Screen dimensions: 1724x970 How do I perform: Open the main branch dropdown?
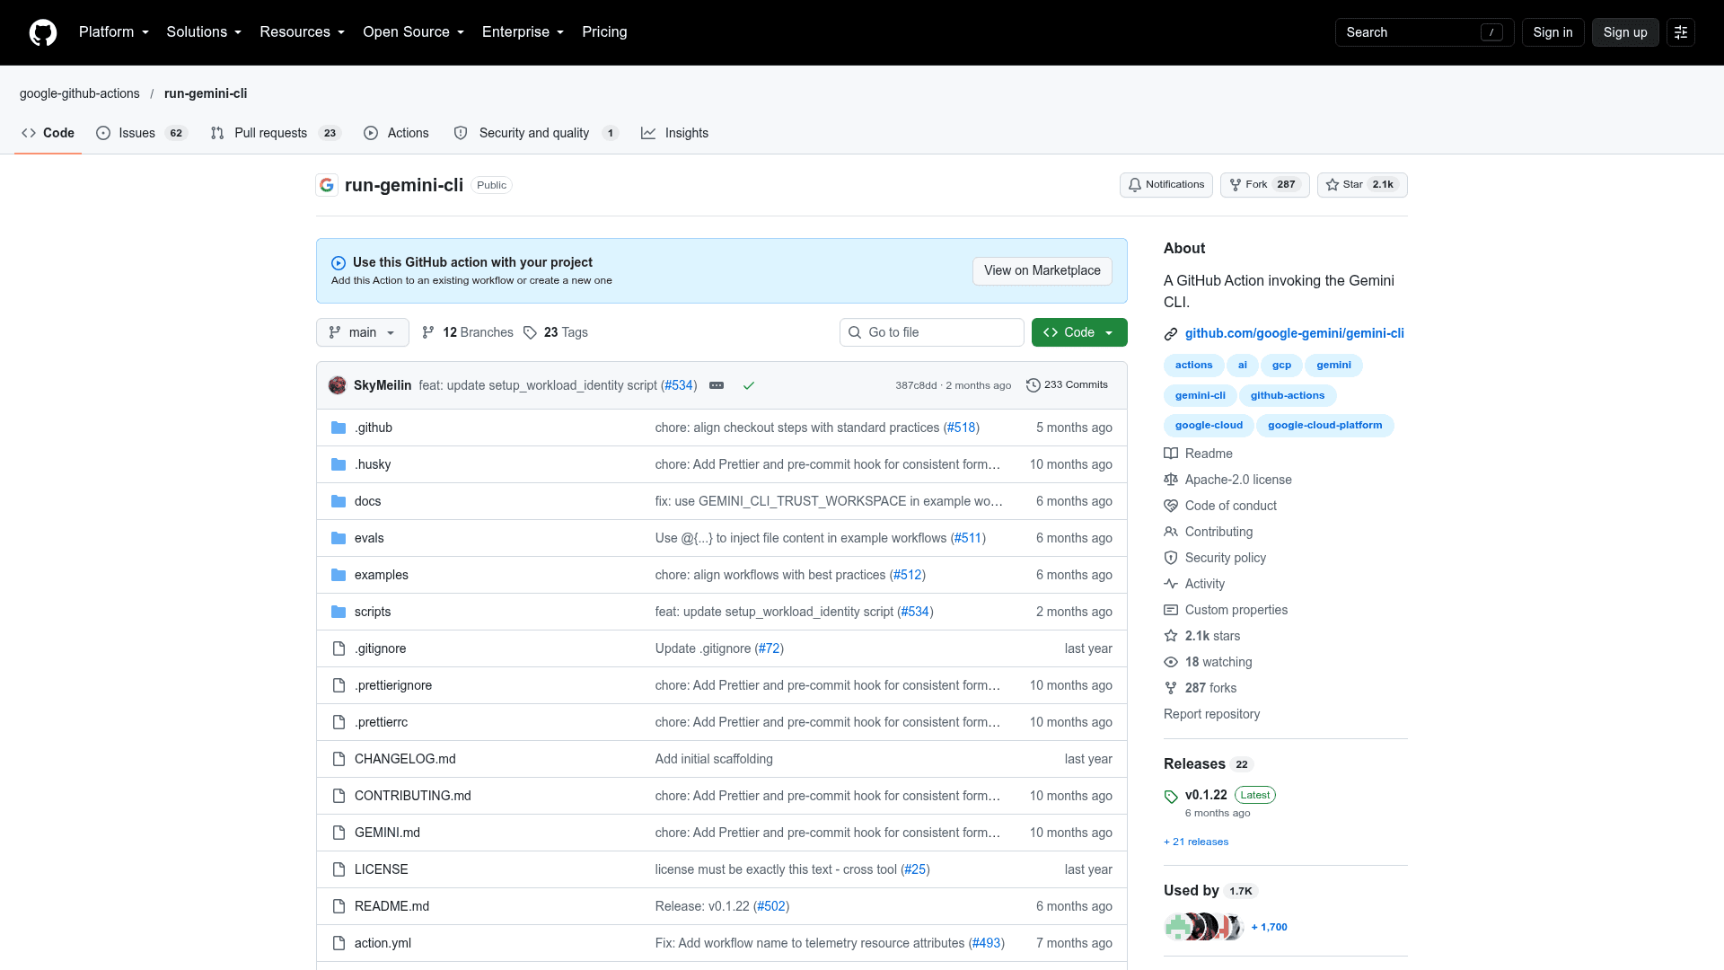(x=362, y=332)
